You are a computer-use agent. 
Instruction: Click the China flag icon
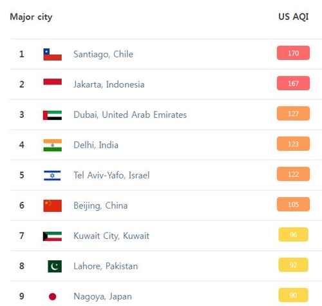pyautogui.click(x=52, y=206)
